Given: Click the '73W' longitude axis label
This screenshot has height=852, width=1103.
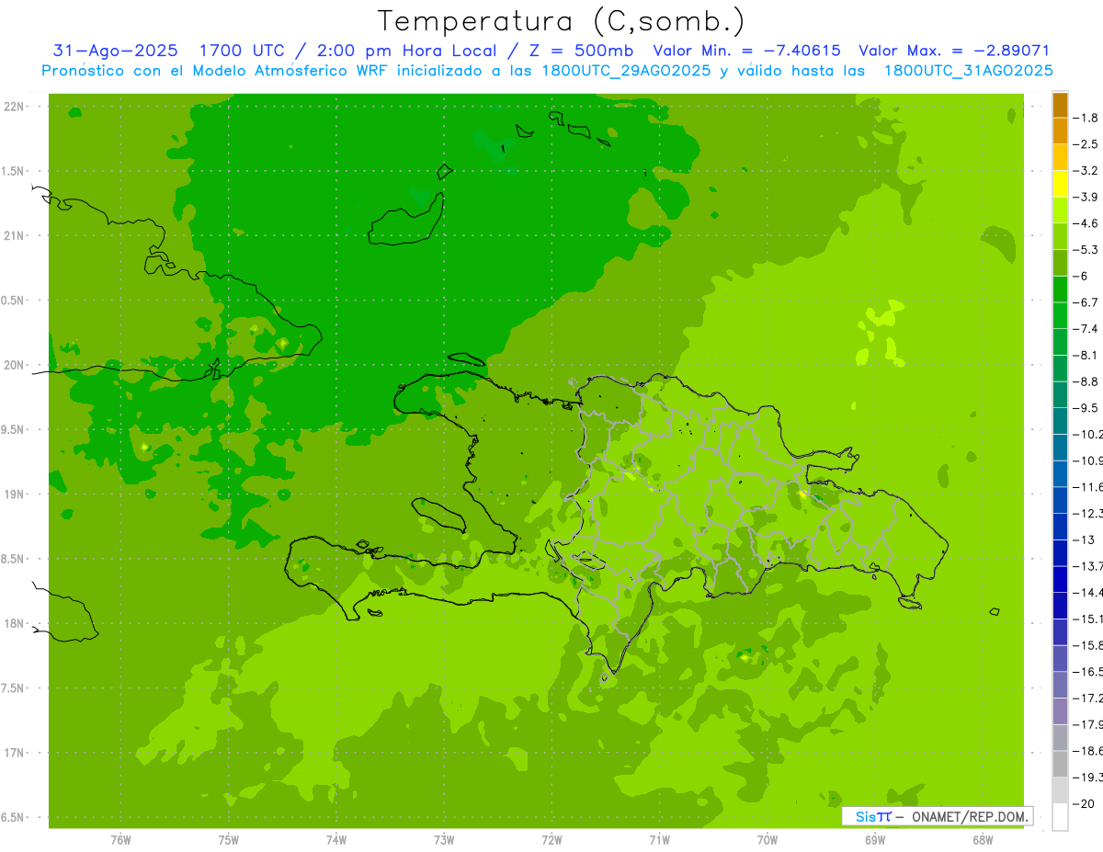Looking at the screenshot, I should pyautogui.click(x=444, y=840).
